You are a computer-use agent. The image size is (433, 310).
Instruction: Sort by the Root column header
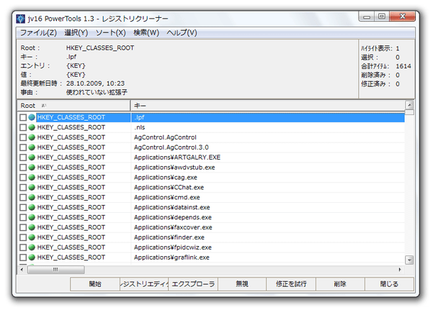(73, 106)
